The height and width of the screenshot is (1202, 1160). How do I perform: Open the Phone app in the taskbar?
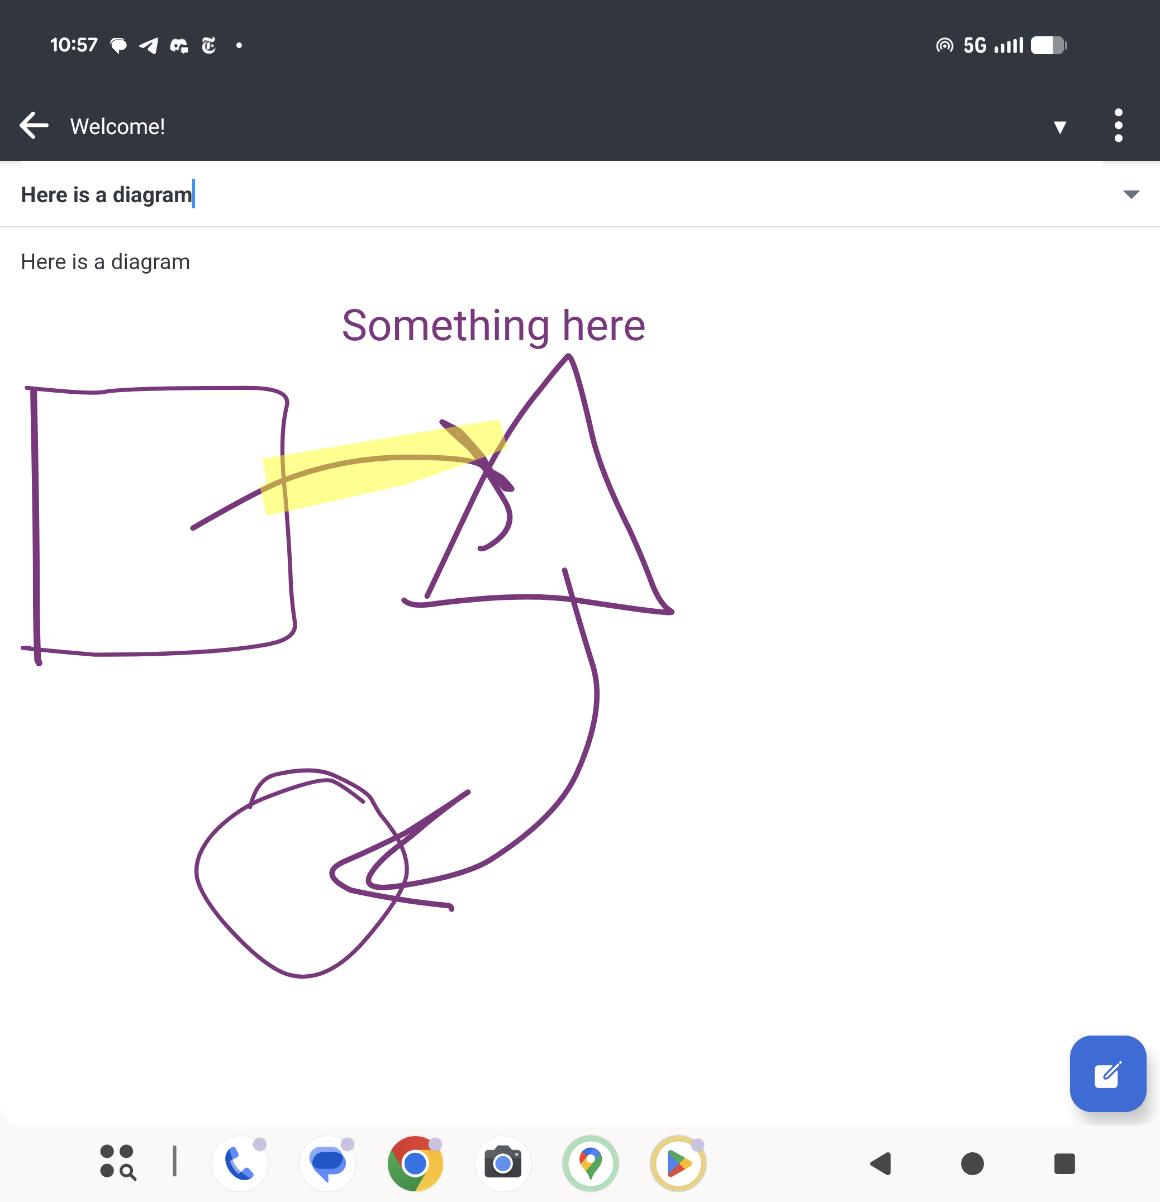pos(240,1163)
